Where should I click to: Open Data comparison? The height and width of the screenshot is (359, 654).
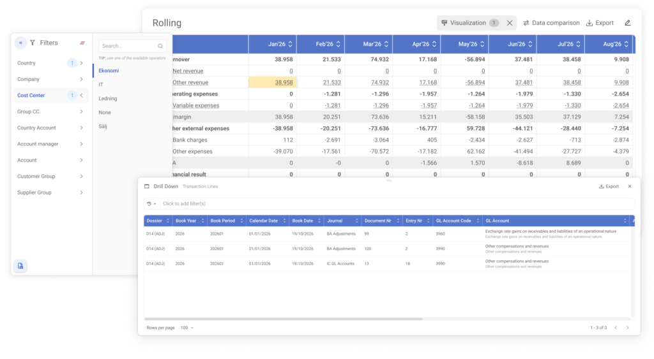[551, 23]
